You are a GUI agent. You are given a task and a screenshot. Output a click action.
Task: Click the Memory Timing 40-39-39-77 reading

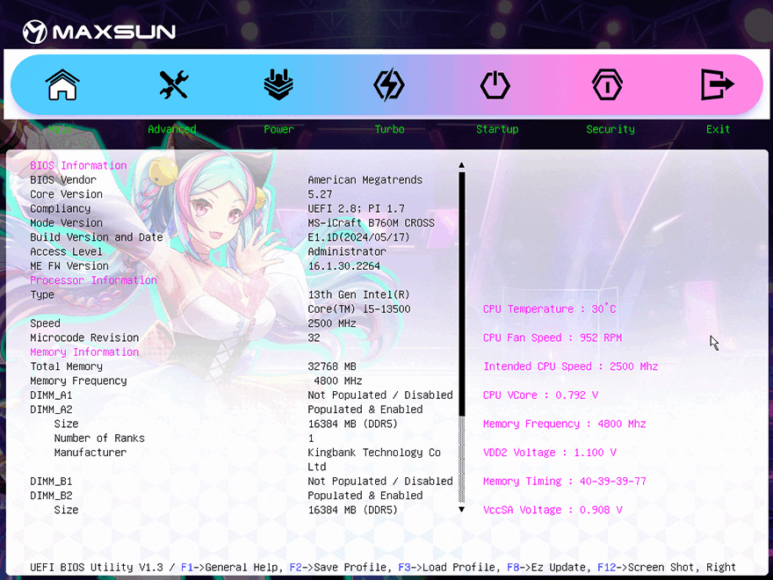click(565, 482)
